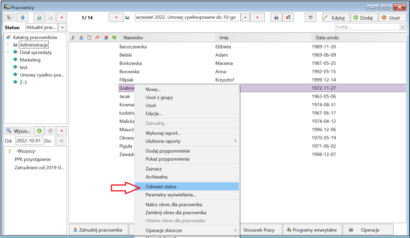Click the blue person column header icon
The height and width of the screenshot is (238, 410).
point(81,38)
